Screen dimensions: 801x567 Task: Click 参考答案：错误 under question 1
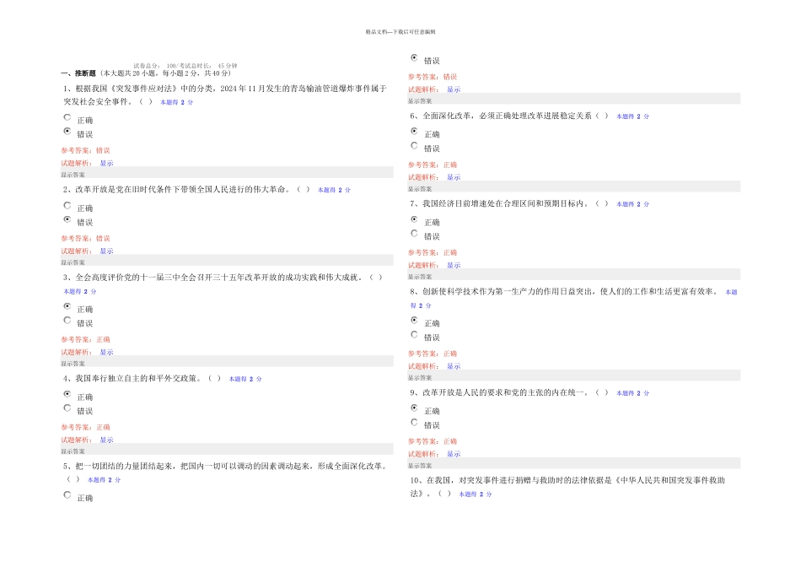[x=85, y=150]
